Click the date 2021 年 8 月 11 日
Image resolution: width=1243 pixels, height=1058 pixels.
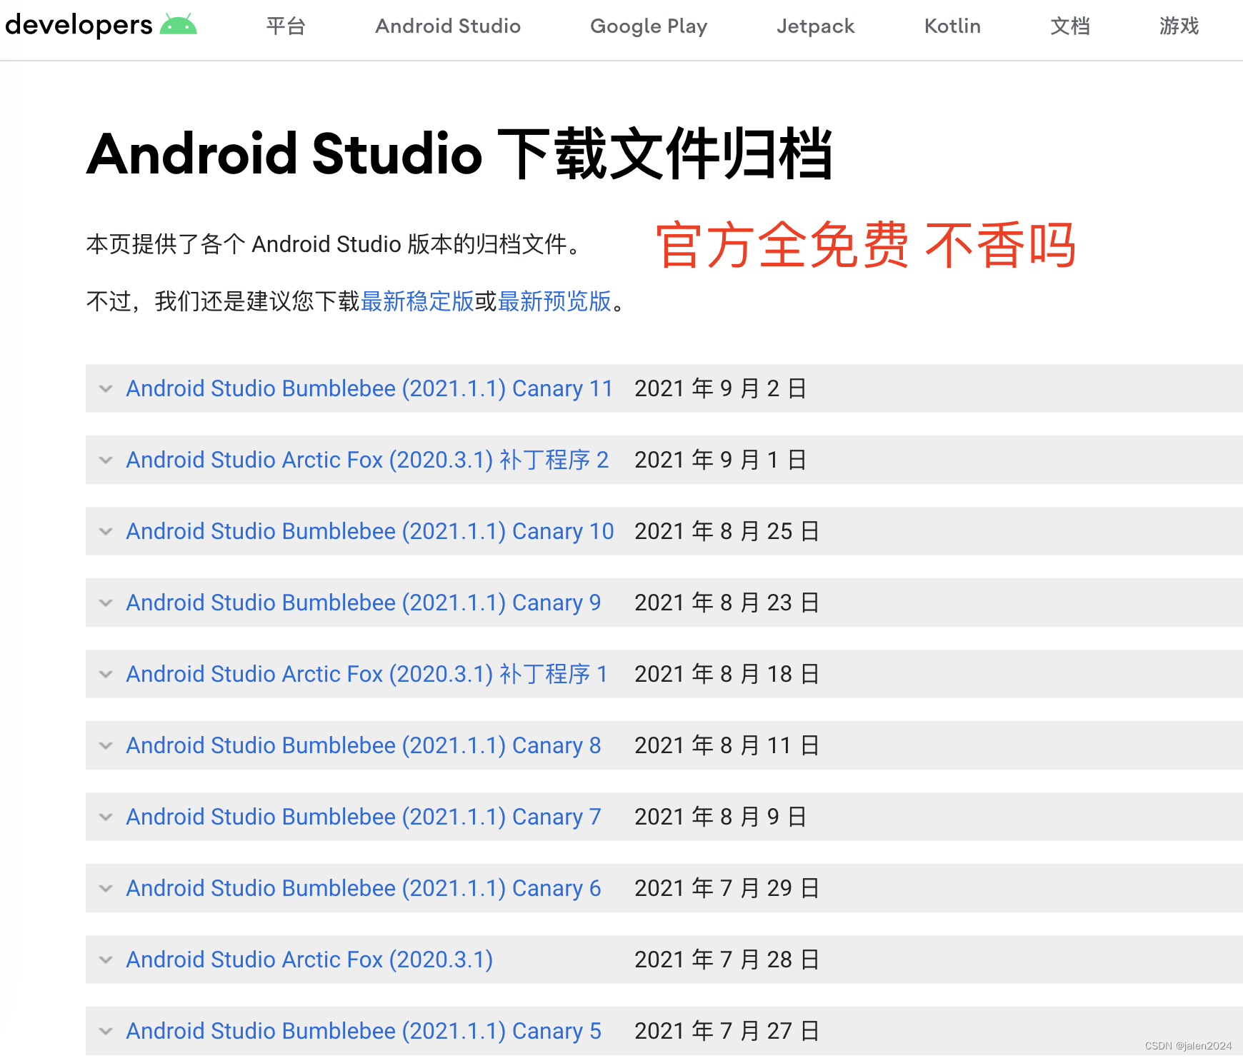(x=727, y=745)
